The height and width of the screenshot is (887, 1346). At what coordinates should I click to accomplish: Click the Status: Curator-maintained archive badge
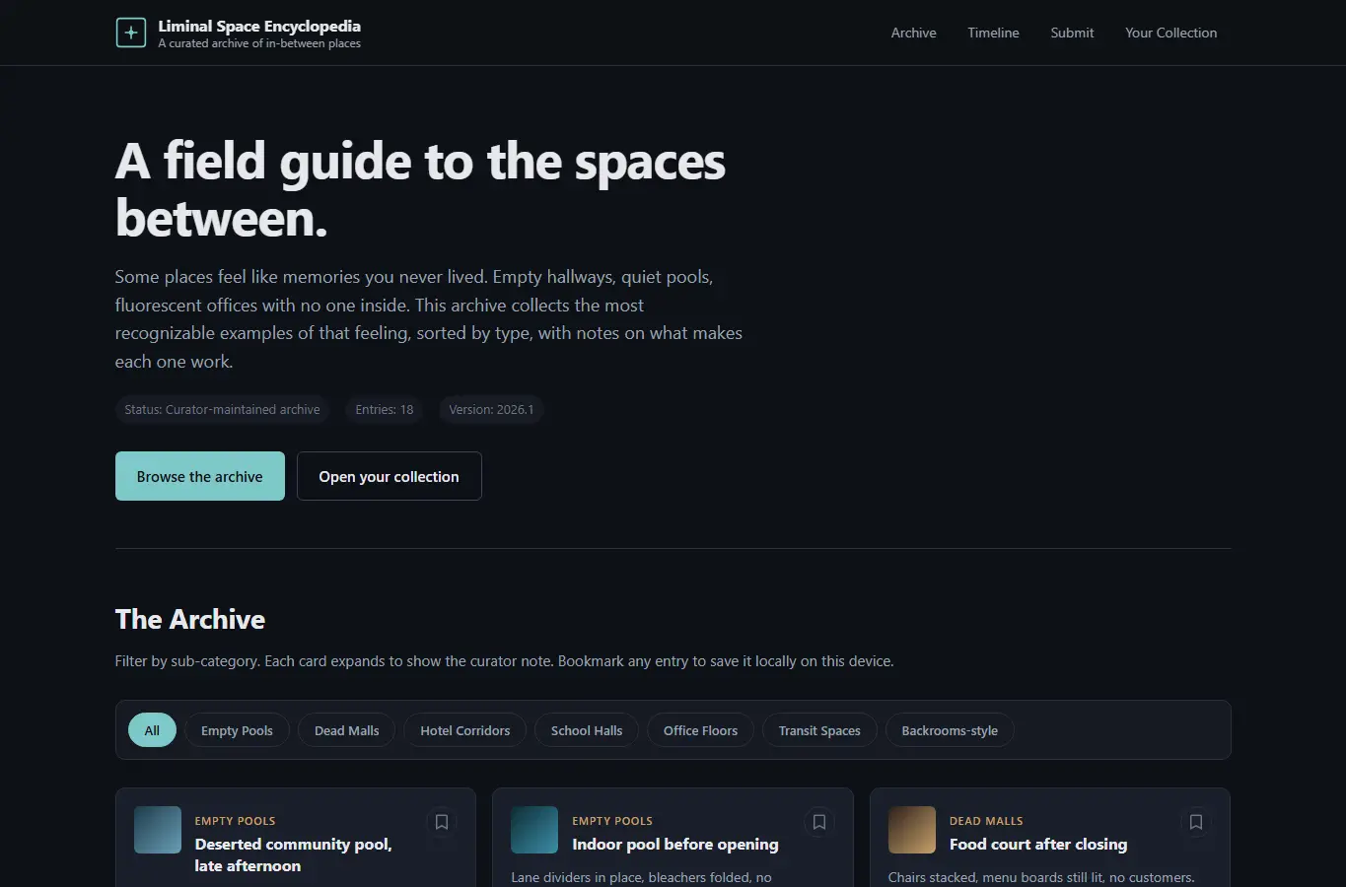coord(222,409)
